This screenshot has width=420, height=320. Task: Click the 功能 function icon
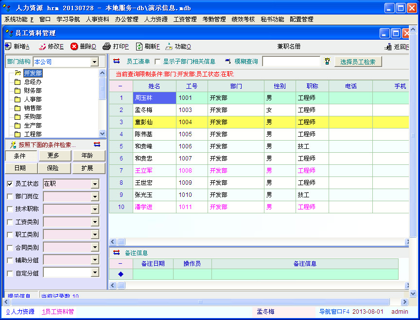(x=169, y=47)
